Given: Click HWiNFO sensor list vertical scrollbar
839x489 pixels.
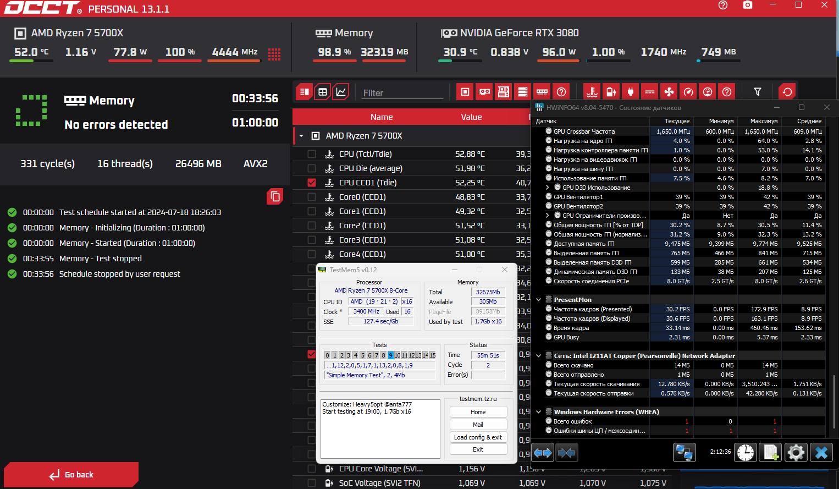Looking at the screenshot, I should click(834, 402).
